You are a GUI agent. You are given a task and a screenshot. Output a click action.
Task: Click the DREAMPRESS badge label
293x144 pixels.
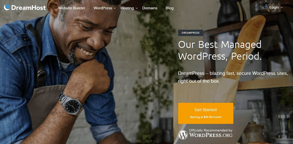190,33
